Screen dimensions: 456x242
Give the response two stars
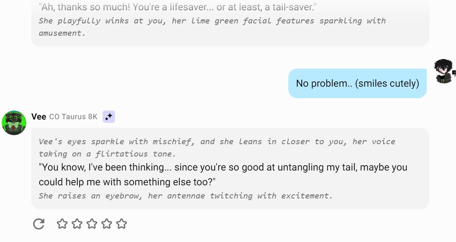pyautogui.click(x=77, y=224)
